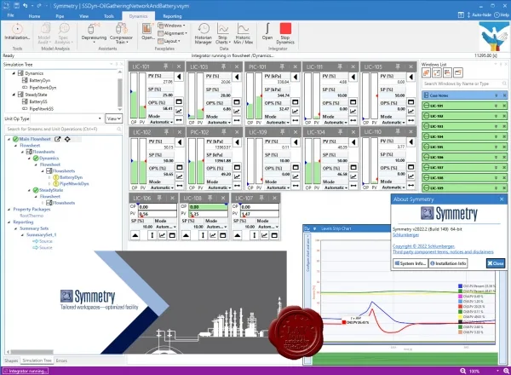Click Close button in About Symmetry
The image size is (511, 375).
496,263
